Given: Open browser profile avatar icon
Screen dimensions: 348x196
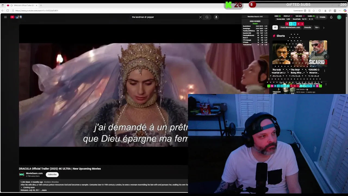Looking at the screenshot, I should [335, 11].
